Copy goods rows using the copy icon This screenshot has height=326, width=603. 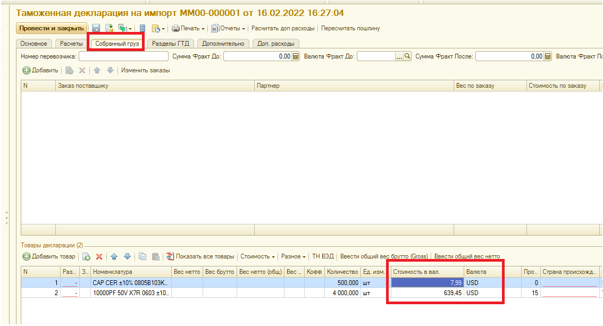tap(143, 256)
